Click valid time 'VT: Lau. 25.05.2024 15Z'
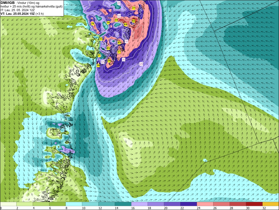The image size is (279, 210). pos(18,14)
